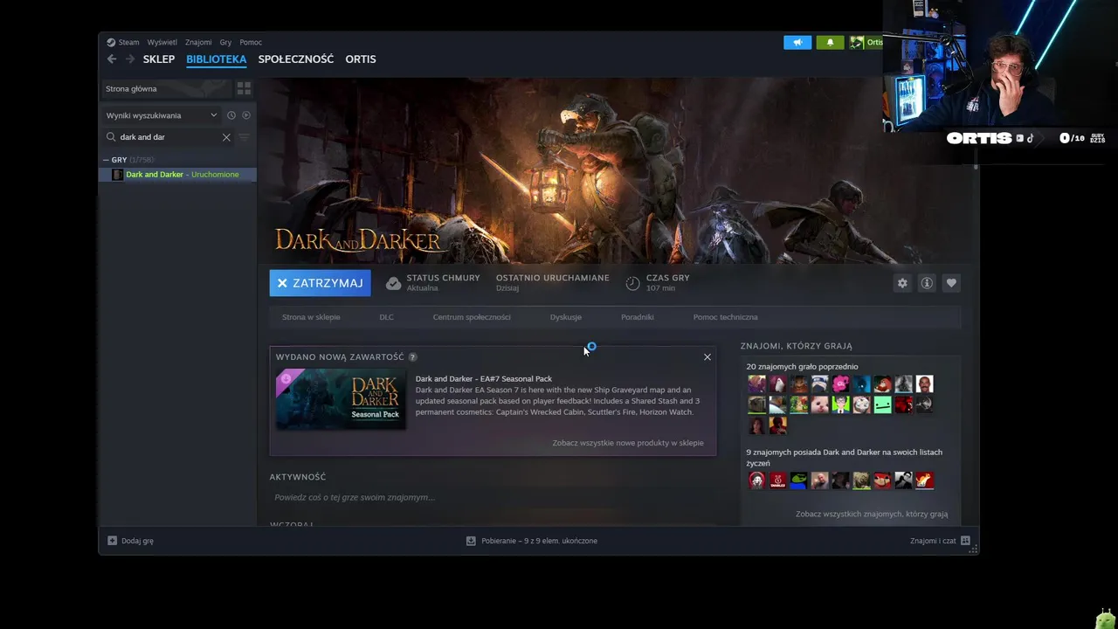Open the Znajomi menu
Screen dimensions: 1118x629
pyautogui.click(x=198, y=42)
